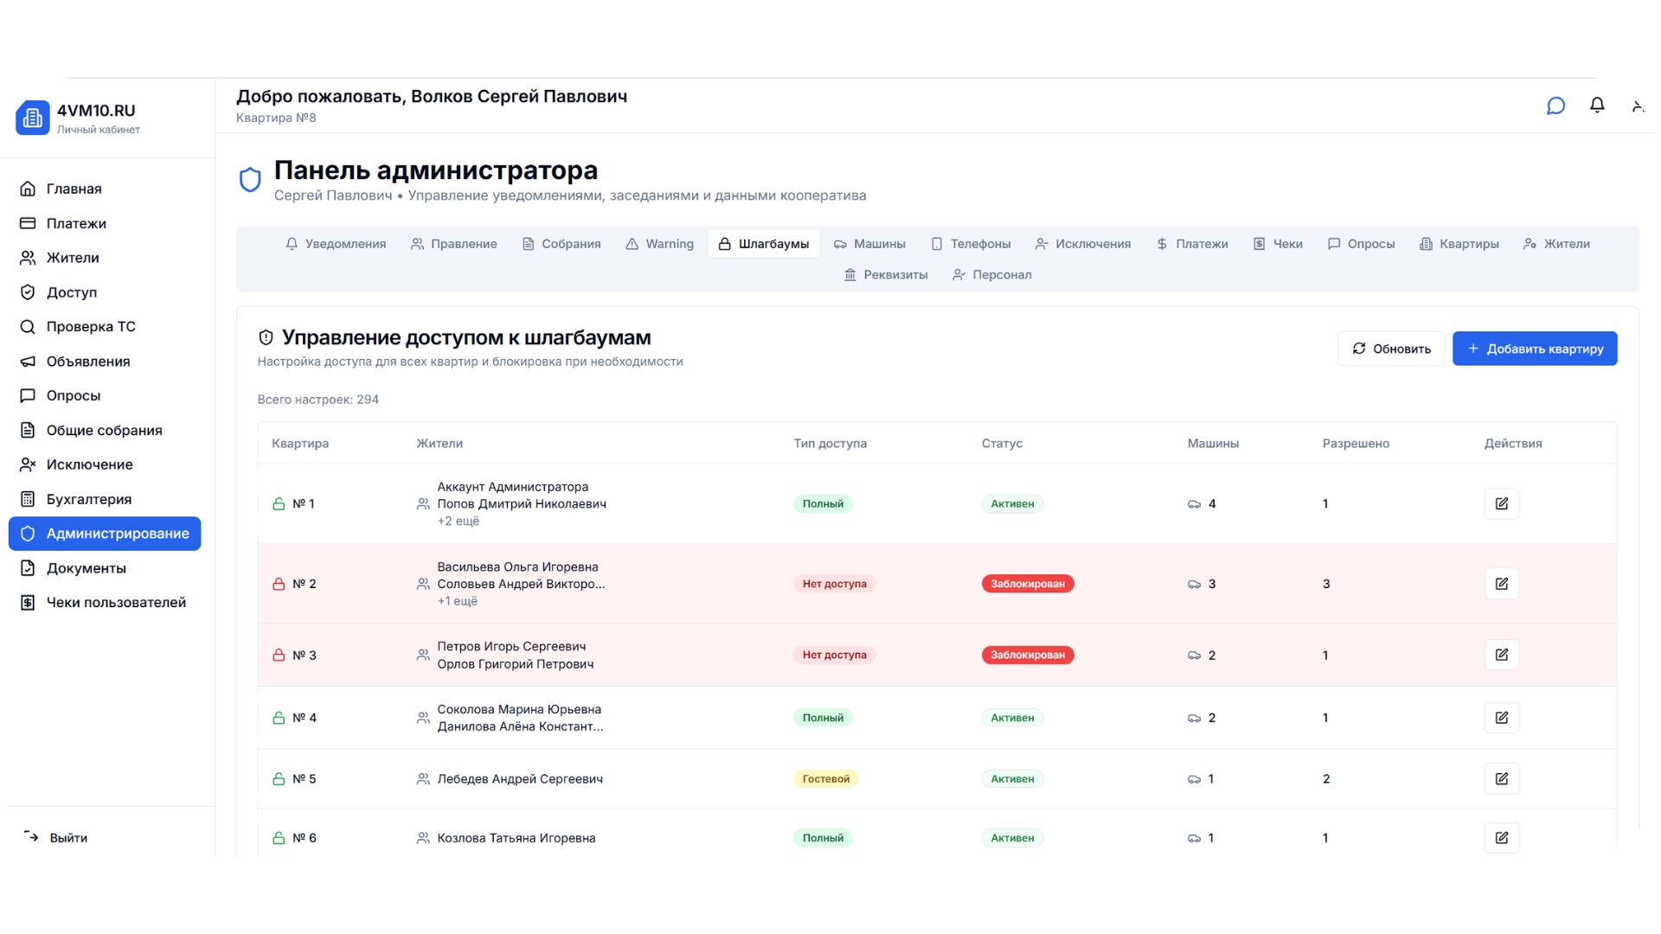Switch to the Машины tab
The image size is (1661, 934).
pyautogui.click(x=869, y=244)
